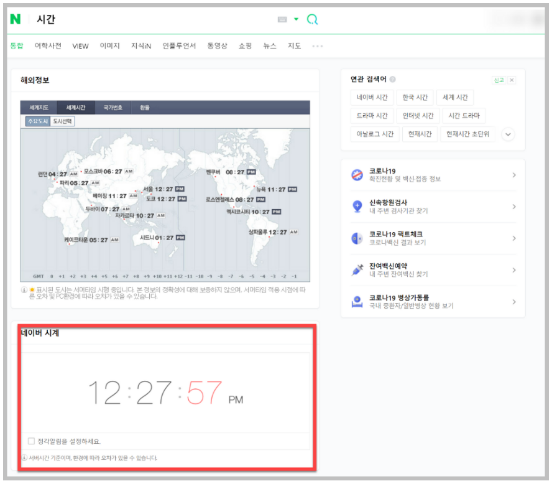Click related search 한국 시간
This screenshot has height=486, width=552.
point(415,97)
